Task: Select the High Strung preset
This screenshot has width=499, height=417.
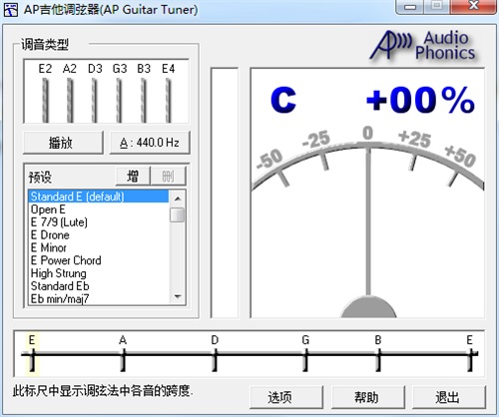Action: [x=99, y=273]
